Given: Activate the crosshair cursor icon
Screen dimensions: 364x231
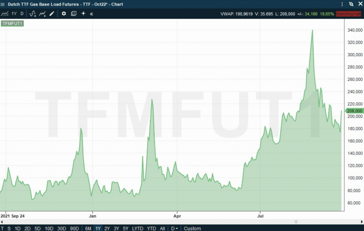Looking at the screenshot, I should coord(83,13).
